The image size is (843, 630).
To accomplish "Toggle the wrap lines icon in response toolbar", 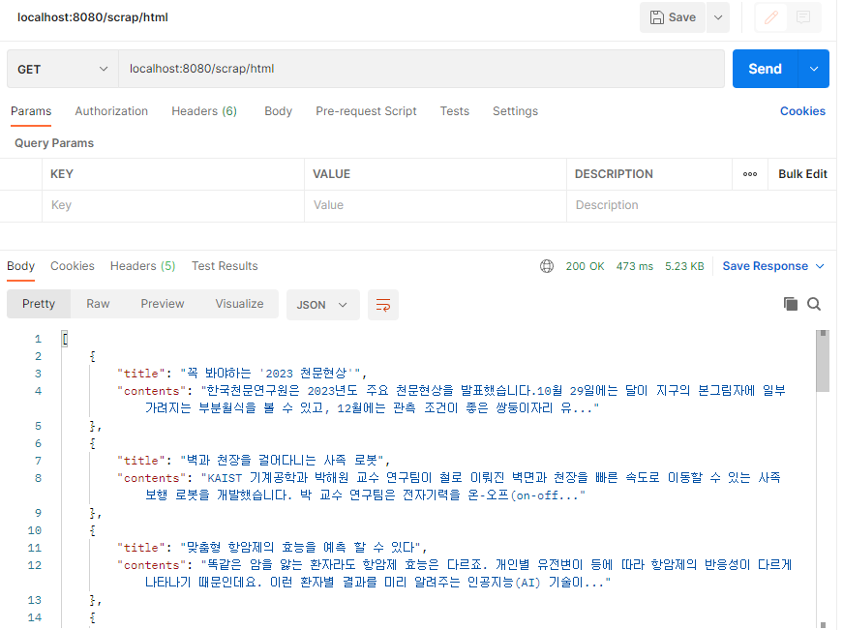I will click(382, 304).
